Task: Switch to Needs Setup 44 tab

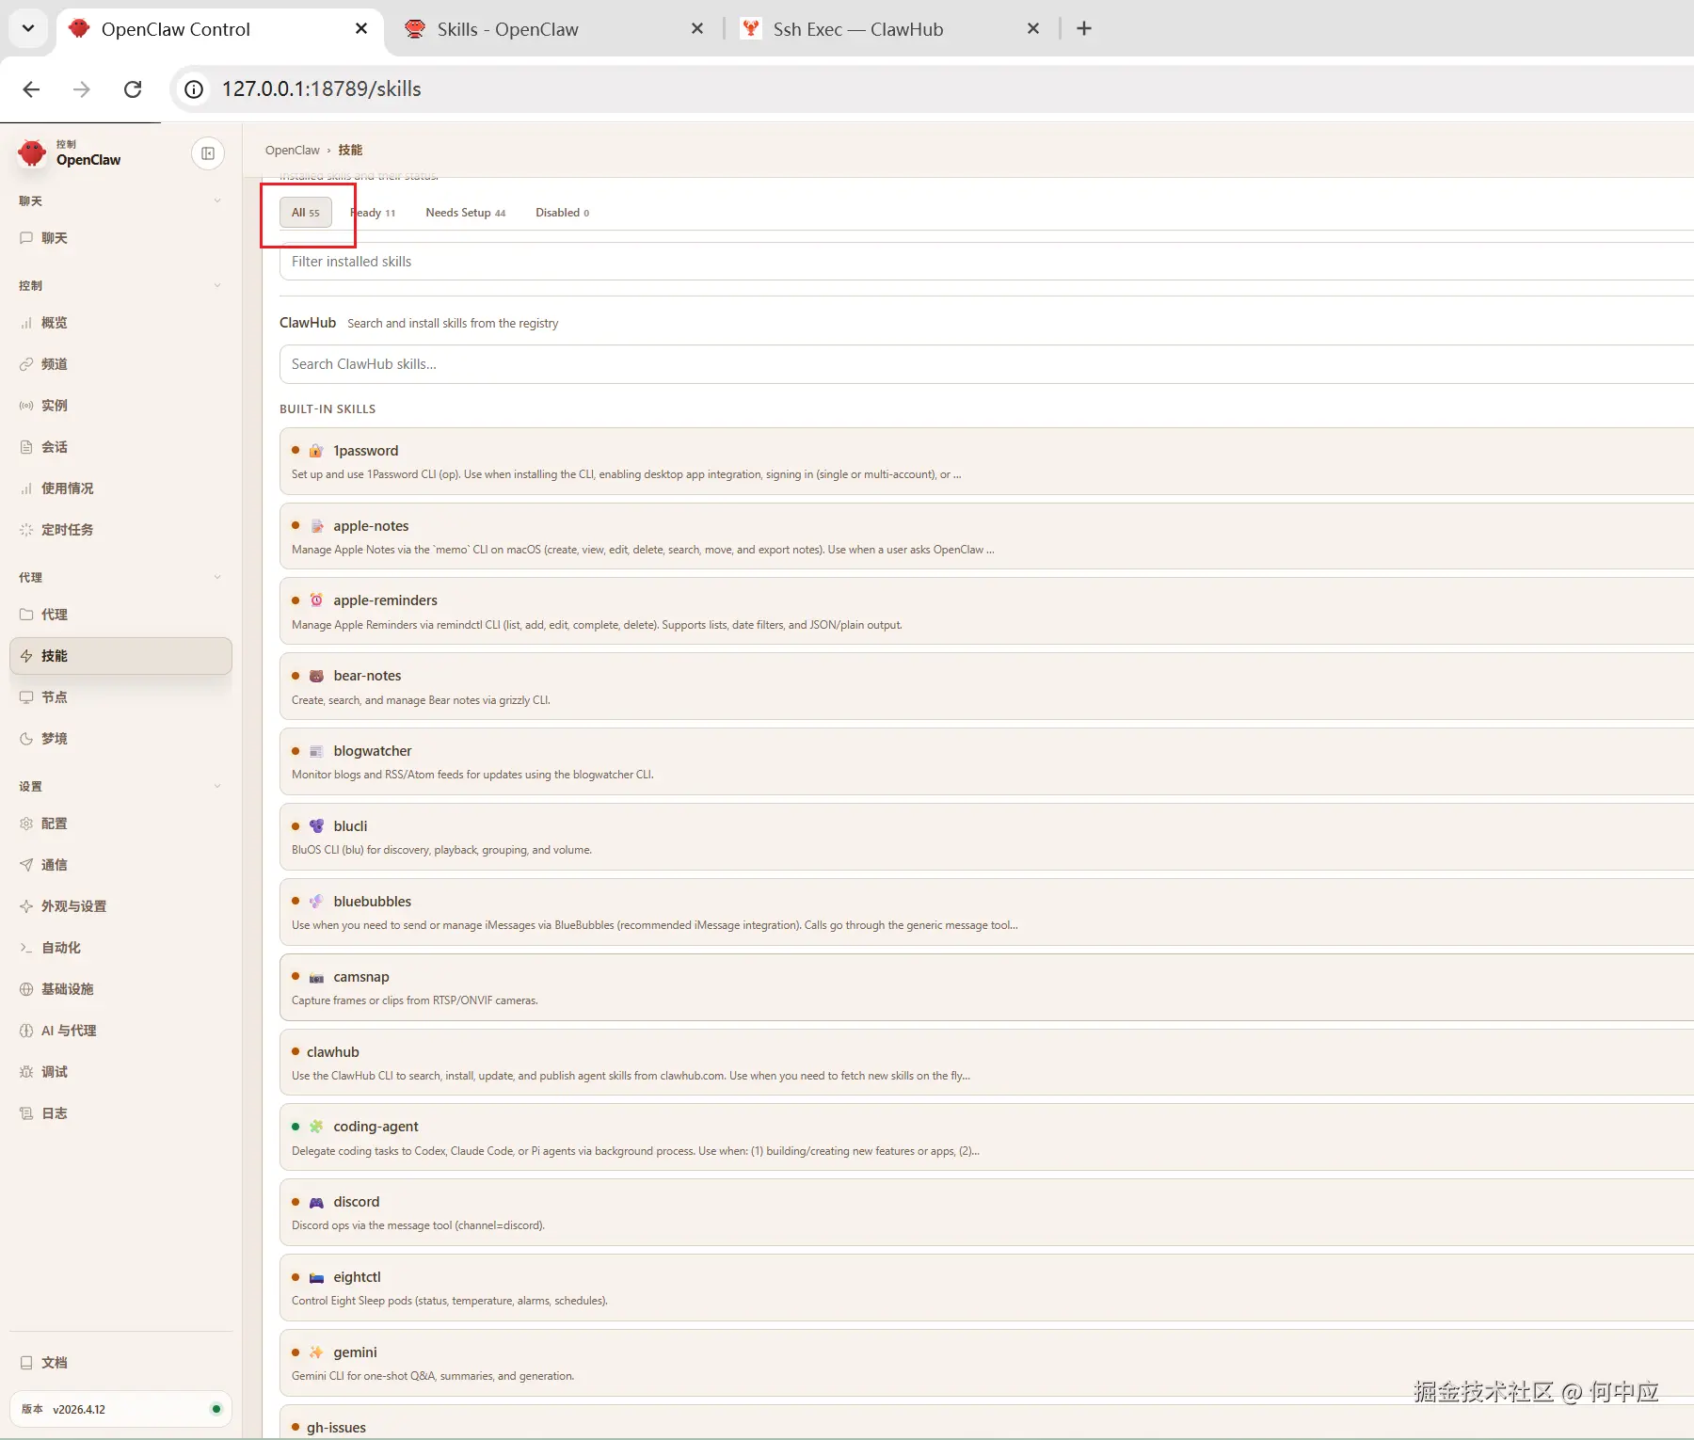Action: point(466,213)
